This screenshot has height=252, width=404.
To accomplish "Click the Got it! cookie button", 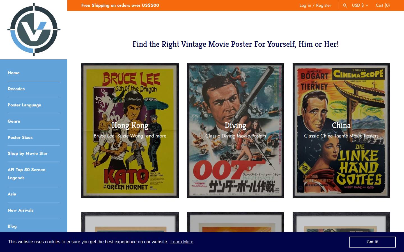I will 372,242.
